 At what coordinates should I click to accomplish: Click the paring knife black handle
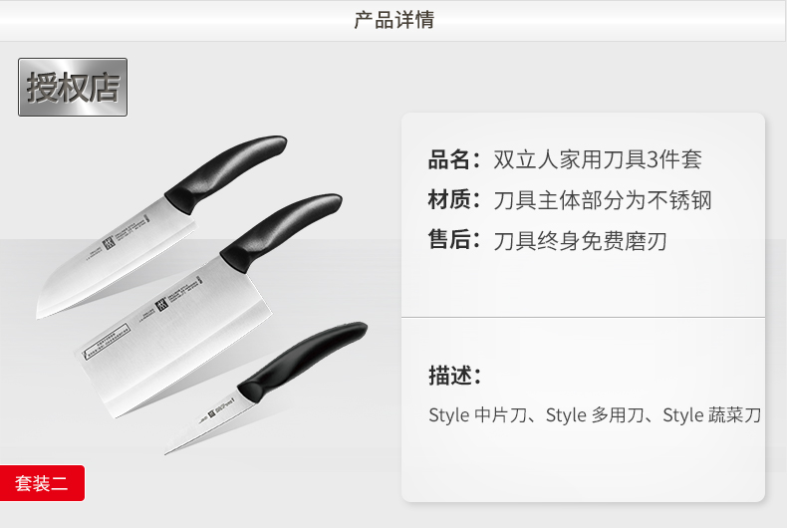(x=302, y=362)
